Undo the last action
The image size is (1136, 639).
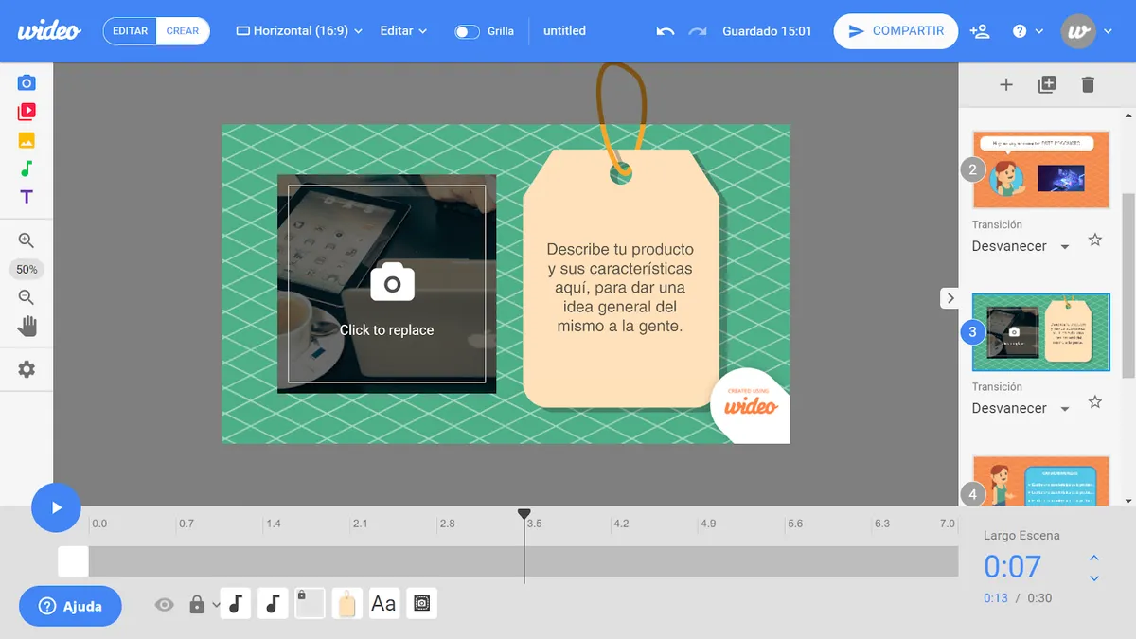[x=666, y=31]
